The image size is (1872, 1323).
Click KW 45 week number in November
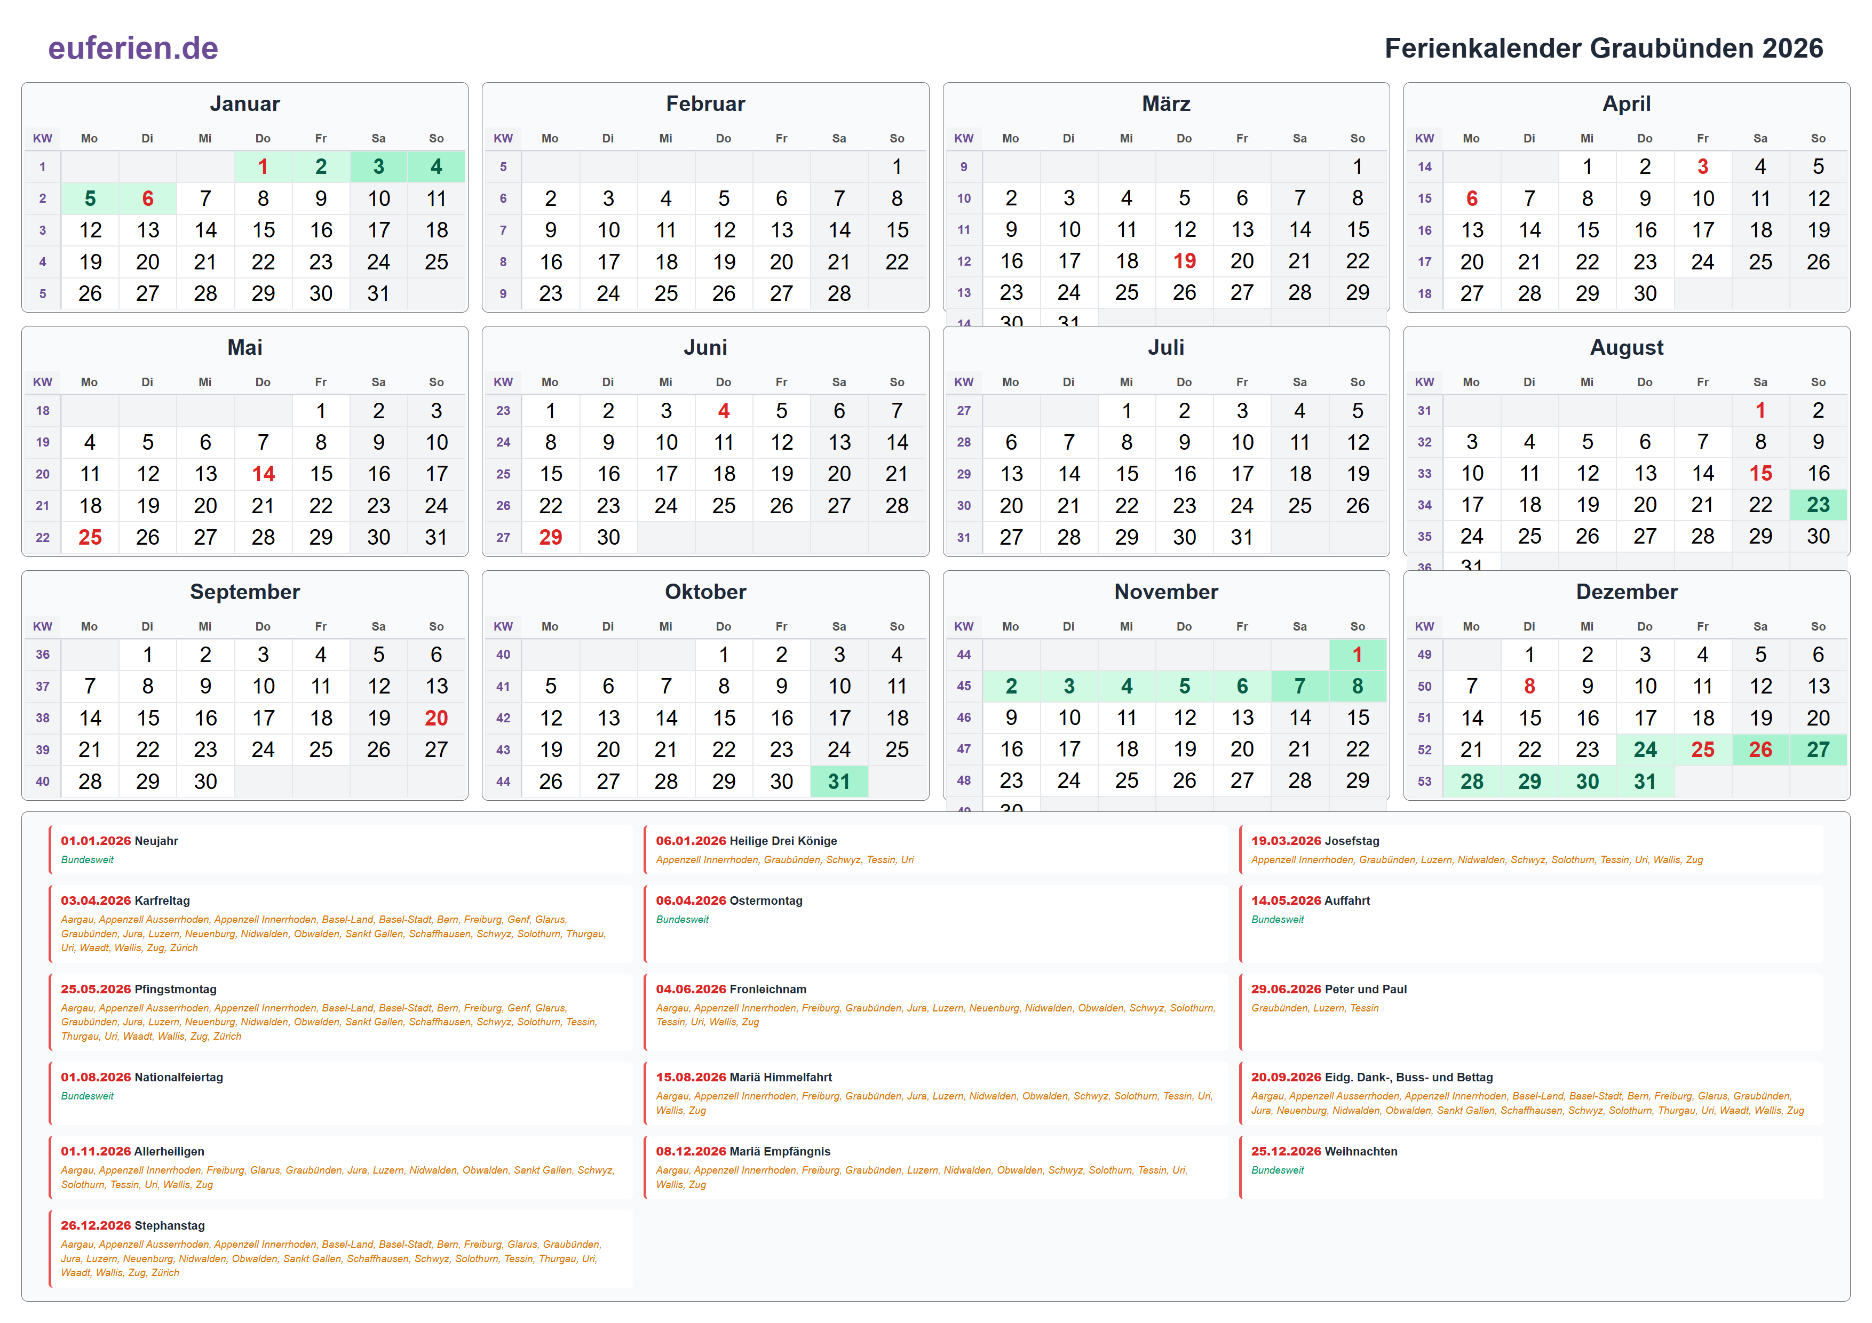(964, 687)
